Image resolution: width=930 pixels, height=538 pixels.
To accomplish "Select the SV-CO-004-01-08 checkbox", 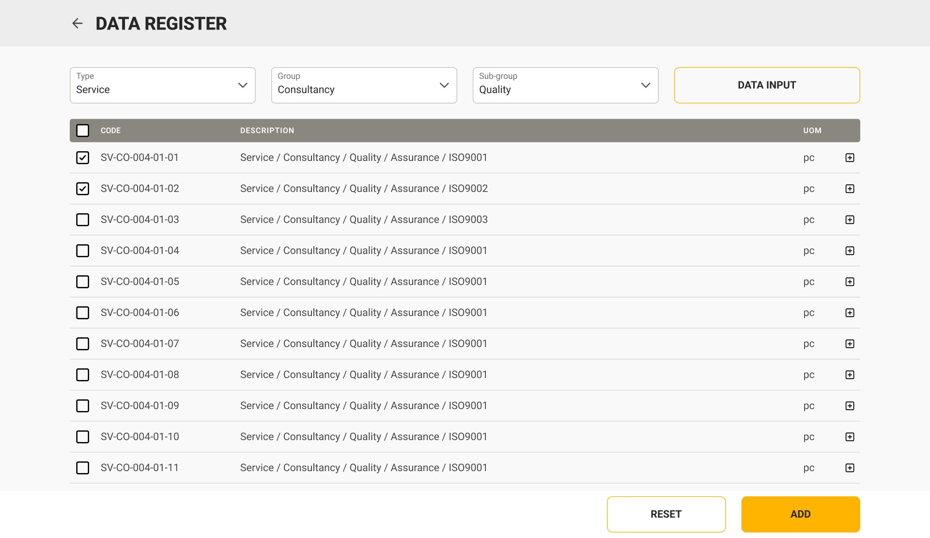I will click(x=83, y=375).
